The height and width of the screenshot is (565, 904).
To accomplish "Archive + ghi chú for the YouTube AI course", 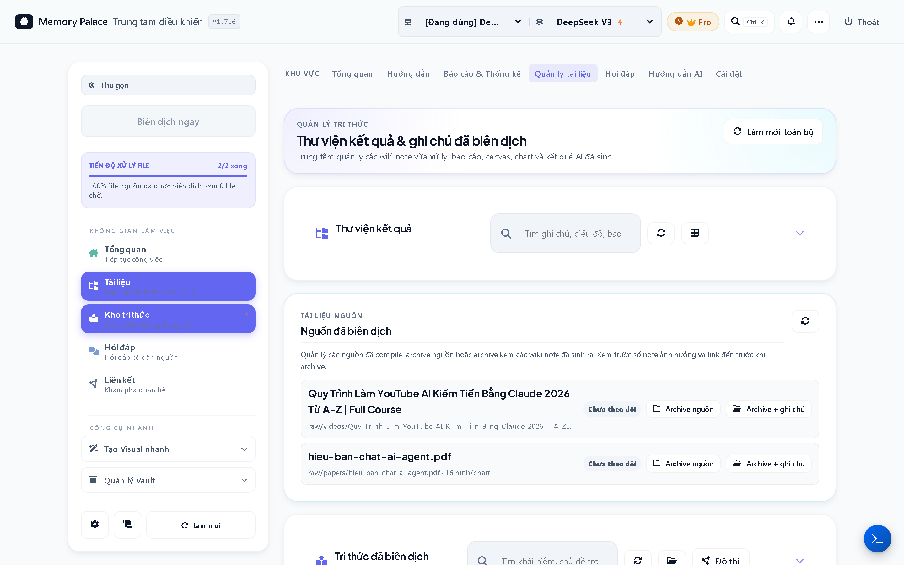I will coord(768,409).
